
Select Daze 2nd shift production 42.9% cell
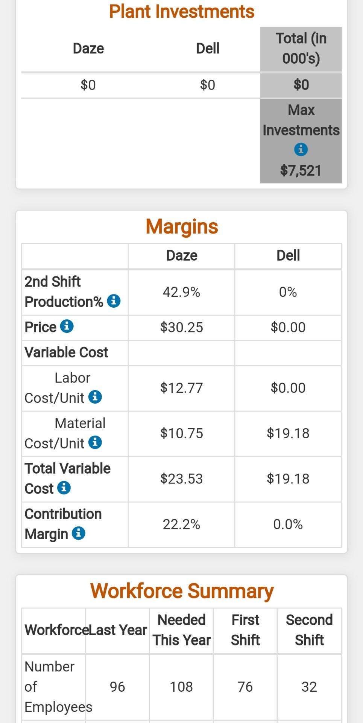pyautogui.click(x=181, y=292)
